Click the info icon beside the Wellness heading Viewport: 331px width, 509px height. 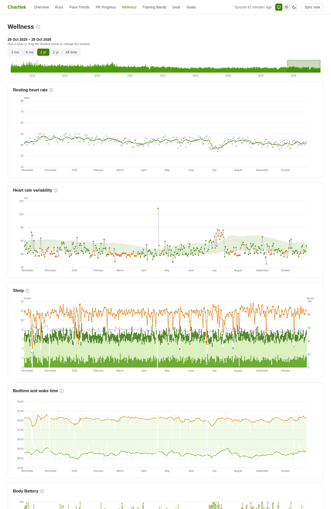coord(38,27)
